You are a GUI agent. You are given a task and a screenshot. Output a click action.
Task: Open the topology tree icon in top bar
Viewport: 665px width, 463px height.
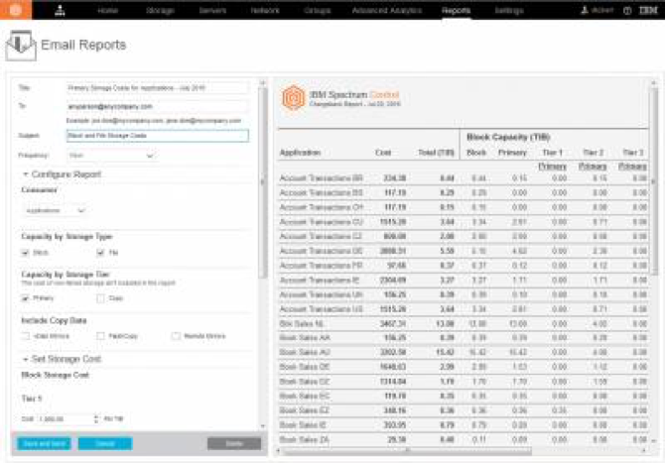click(60, 11)
